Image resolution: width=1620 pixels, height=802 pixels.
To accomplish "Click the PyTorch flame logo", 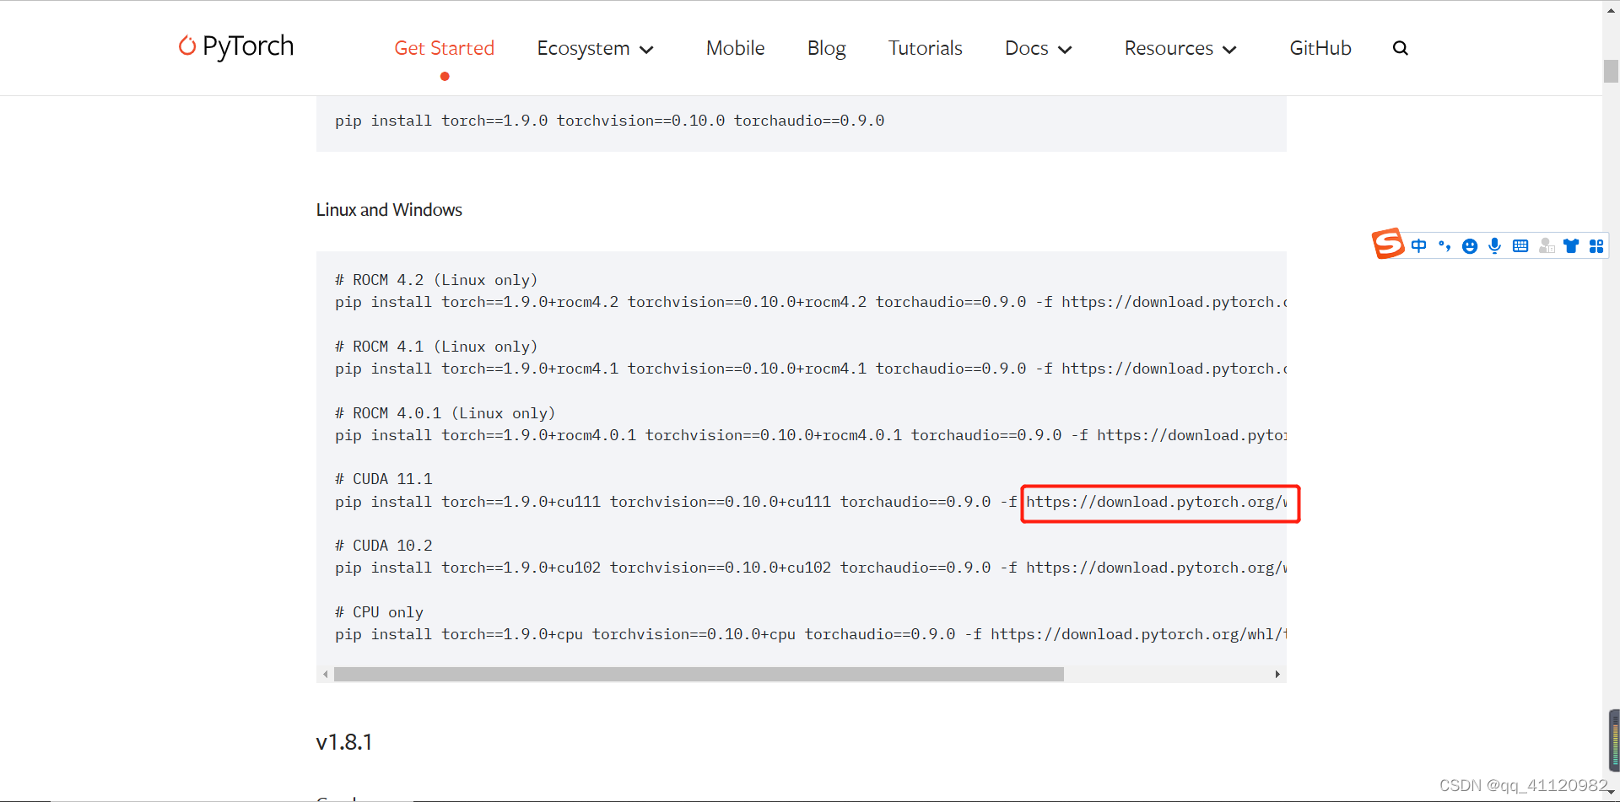I will [187, 46].
